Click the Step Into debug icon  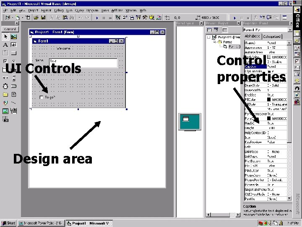point(263,18)
